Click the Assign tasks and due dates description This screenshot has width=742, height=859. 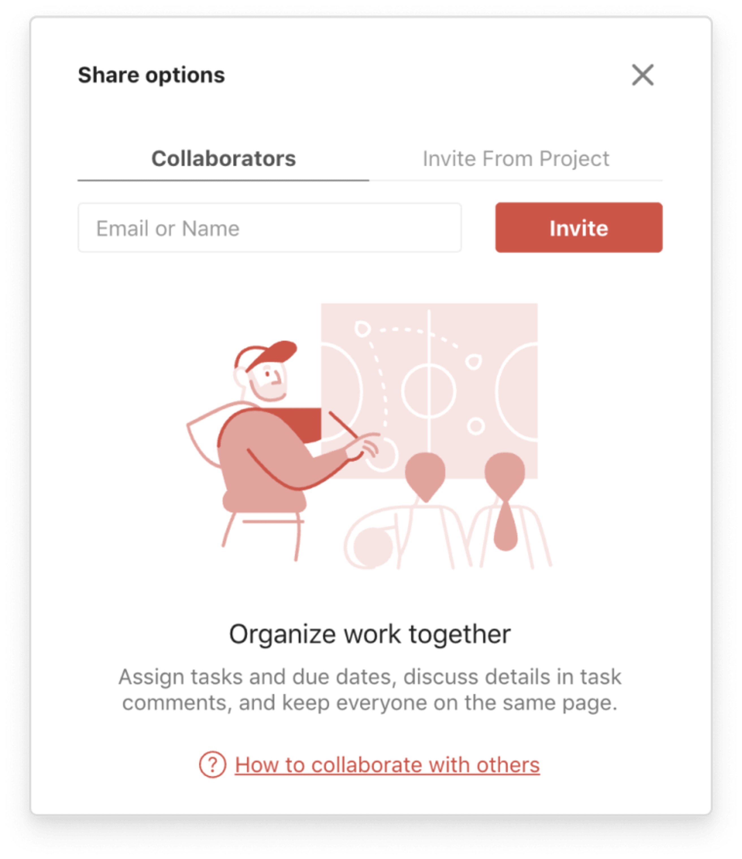pyautogui.click(x=370, y=689)
